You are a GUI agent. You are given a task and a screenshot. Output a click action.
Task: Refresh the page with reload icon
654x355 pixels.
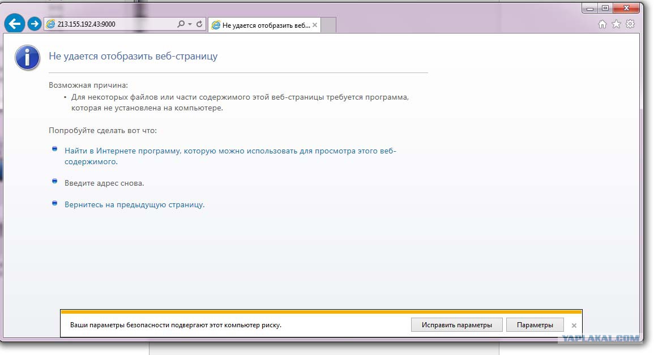click(x=199, y=24)
